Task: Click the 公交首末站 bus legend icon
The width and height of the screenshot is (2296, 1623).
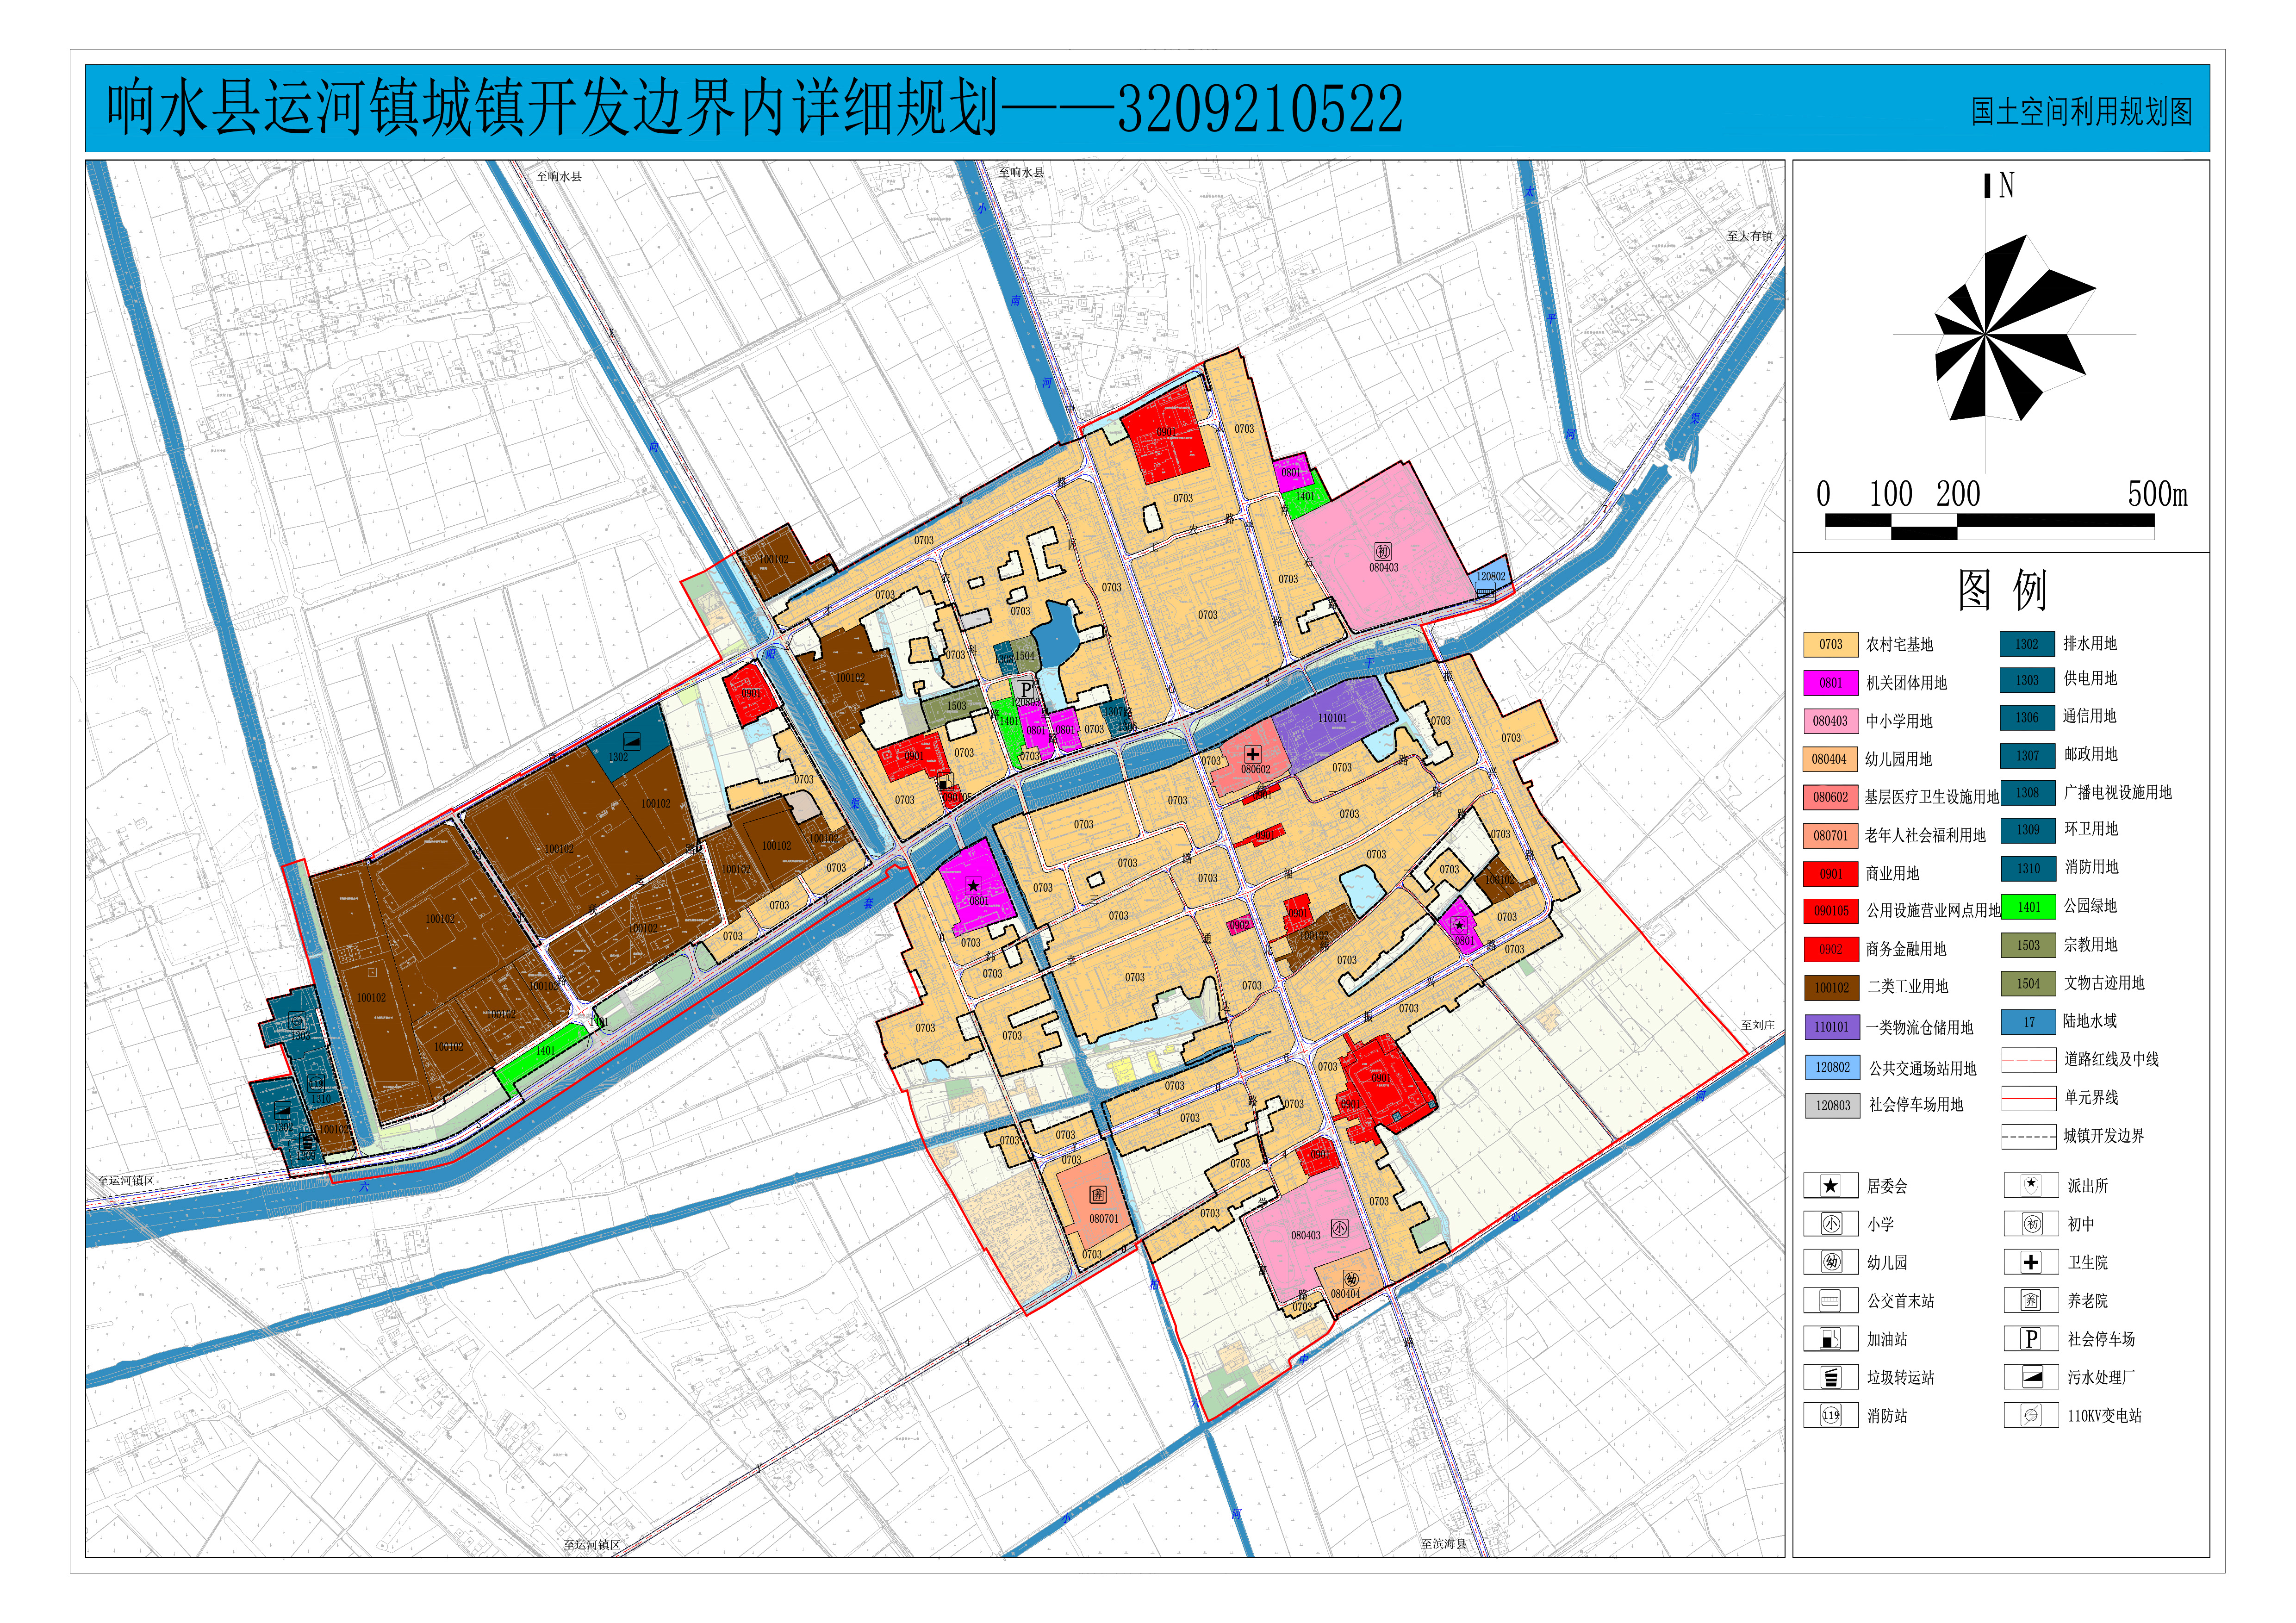Action: pos(1830,1300)
